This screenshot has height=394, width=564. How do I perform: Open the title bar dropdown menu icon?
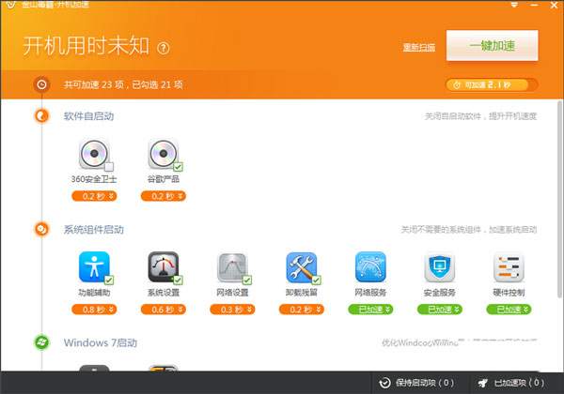[514, 5]
